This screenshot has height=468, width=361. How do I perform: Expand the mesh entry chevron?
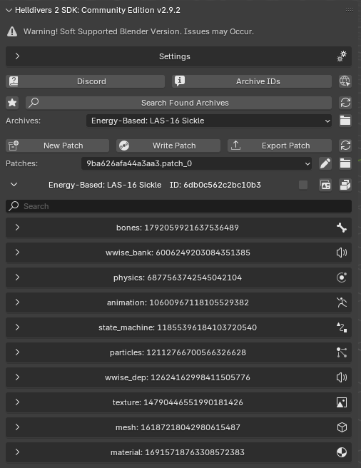coord(17,427)
